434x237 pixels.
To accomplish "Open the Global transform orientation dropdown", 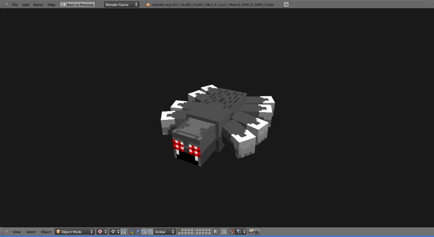I will pyautogui.click(x=165, y=232).
